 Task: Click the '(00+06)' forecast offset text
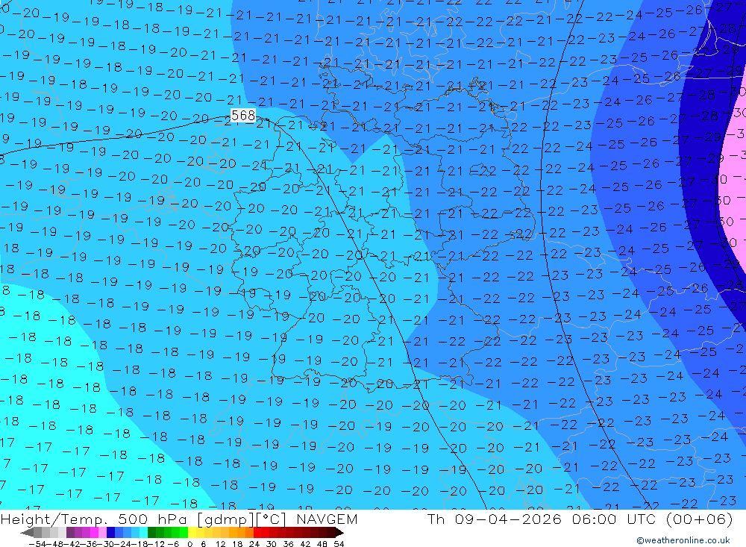[700, 519]
